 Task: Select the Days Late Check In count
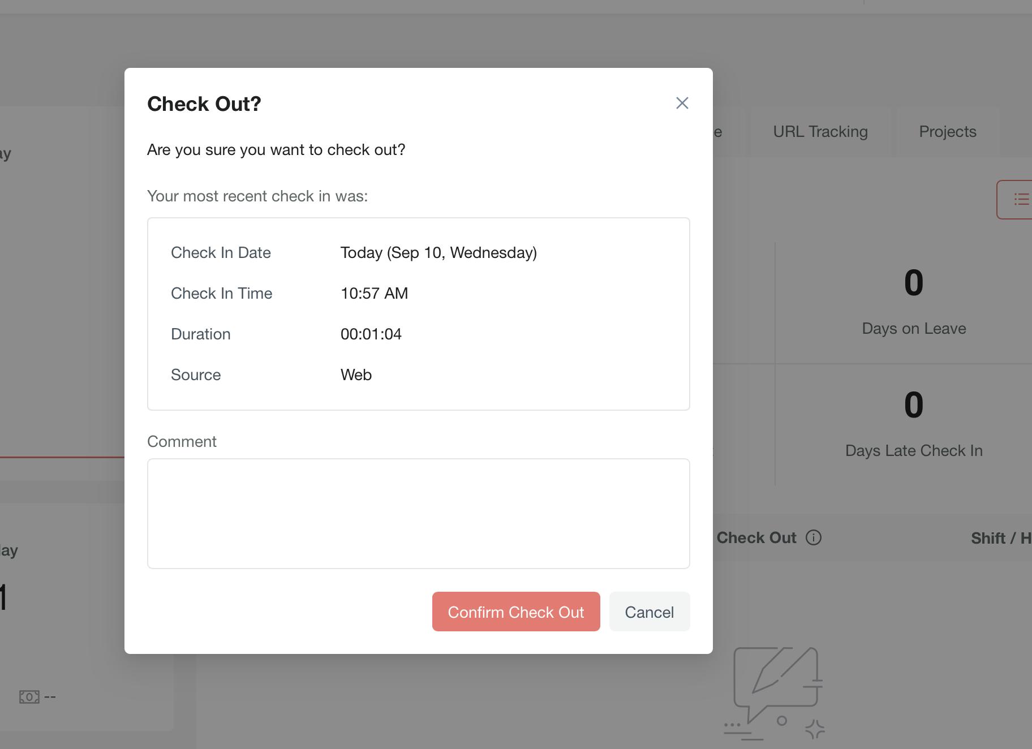coord(913,405)
